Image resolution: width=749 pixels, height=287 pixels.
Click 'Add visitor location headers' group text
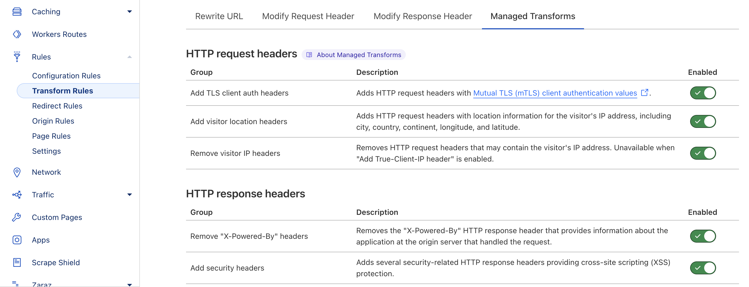coord(238,121)
